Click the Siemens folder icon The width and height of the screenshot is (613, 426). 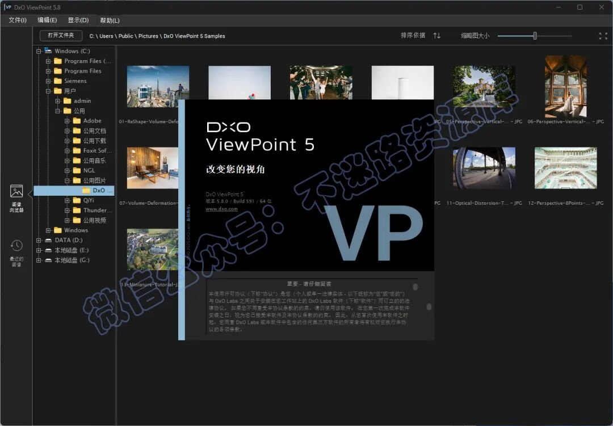58,81
